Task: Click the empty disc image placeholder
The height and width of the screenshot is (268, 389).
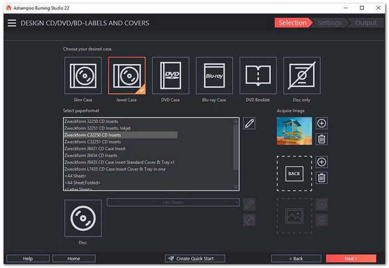Action: tap(294, 216)
